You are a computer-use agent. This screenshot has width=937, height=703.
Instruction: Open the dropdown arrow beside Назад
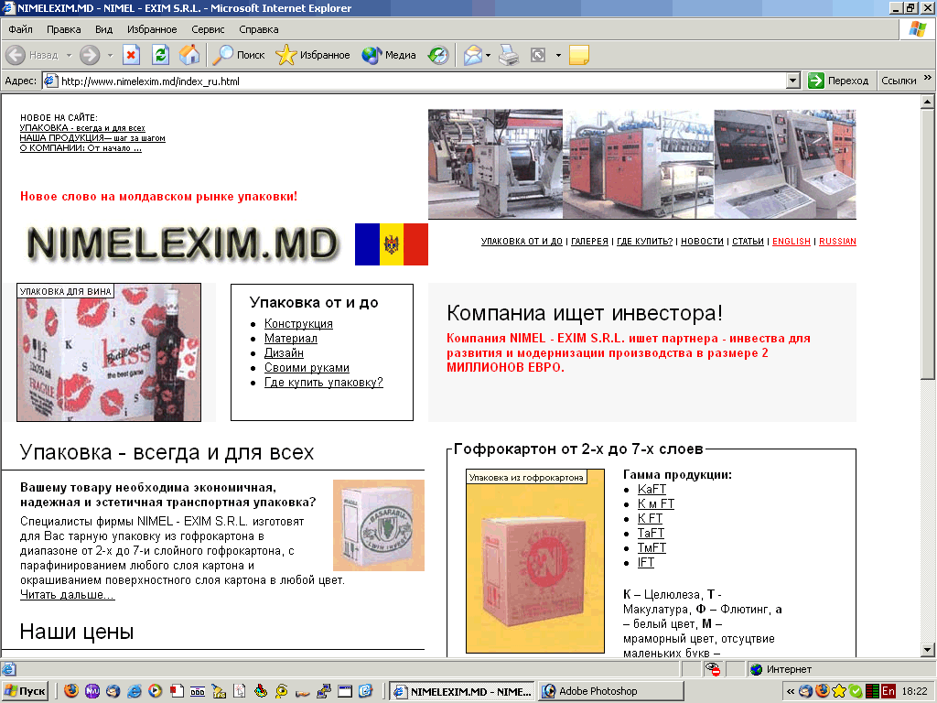point(69,55)
